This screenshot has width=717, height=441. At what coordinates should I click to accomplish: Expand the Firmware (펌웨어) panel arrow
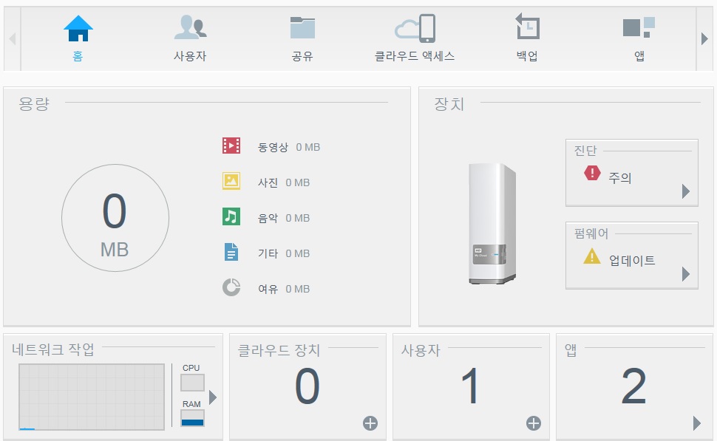[x=686, y=274]
